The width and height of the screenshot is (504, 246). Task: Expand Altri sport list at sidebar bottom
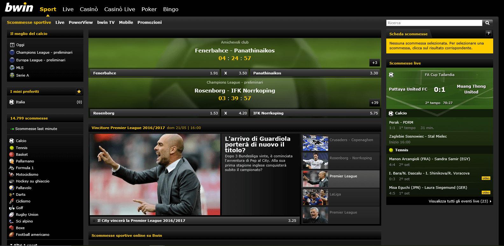tap(24, 244)
